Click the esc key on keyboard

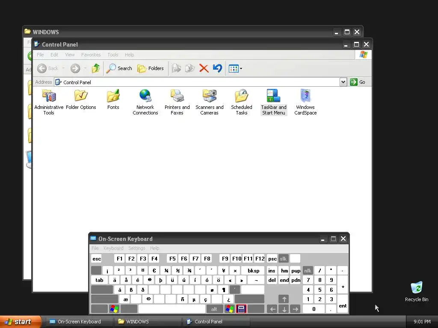(97, 258)
